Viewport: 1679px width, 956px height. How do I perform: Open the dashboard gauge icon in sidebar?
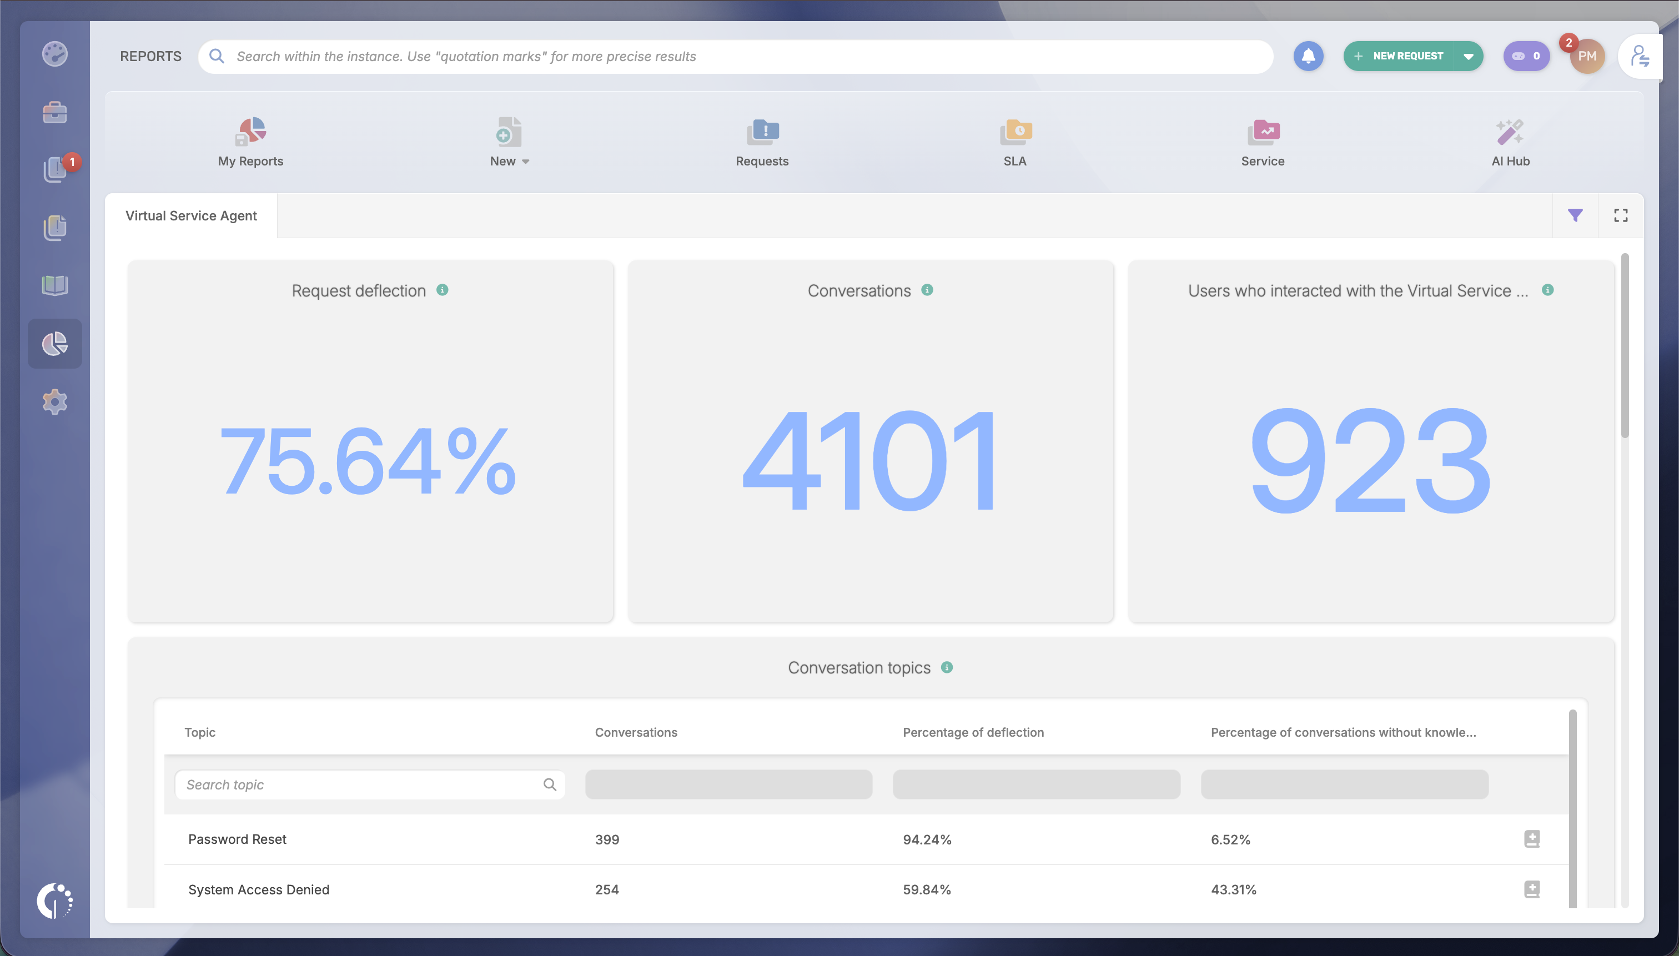[x=54, y=54]
